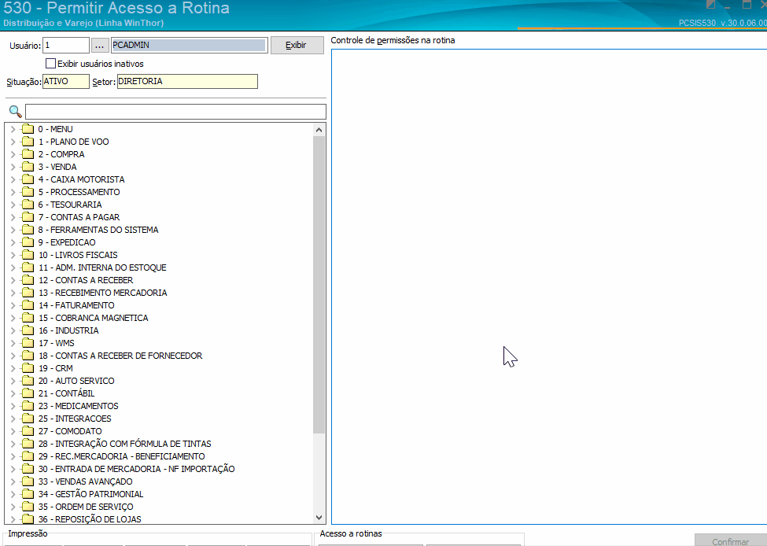Screen dimensions: 767x546
Task: Click the Situação field showing ATIVO
Action: point(66,81)
